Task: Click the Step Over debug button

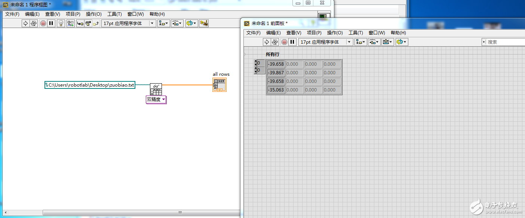Action: click(x=88, y=23)
